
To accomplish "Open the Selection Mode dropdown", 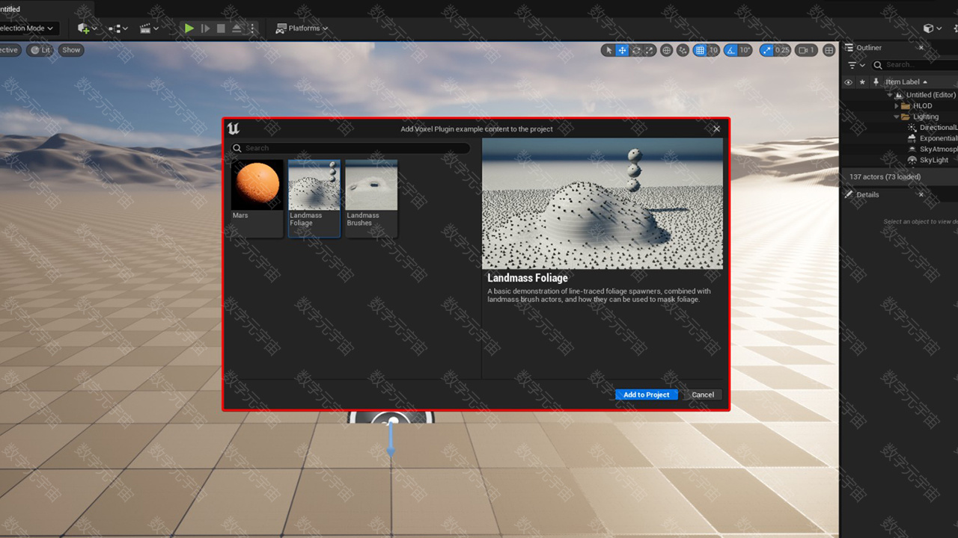I will (28, 28).
